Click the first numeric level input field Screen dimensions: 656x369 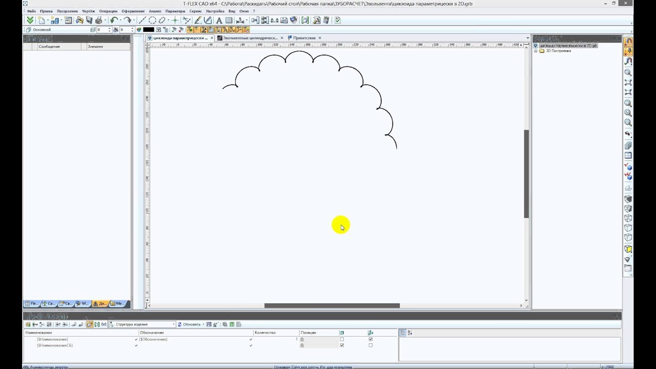pos(102,30)
